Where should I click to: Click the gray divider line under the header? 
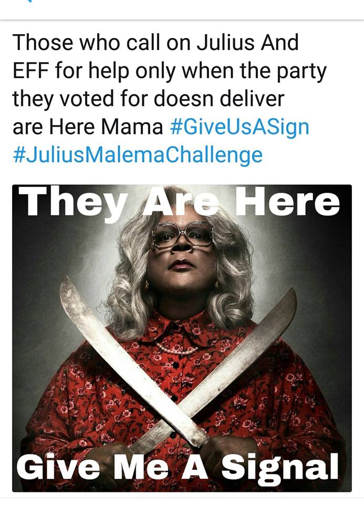tap(182, 21)
